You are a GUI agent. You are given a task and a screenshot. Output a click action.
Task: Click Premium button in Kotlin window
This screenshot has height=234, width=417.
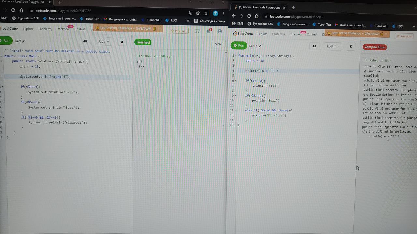[404, 36]
